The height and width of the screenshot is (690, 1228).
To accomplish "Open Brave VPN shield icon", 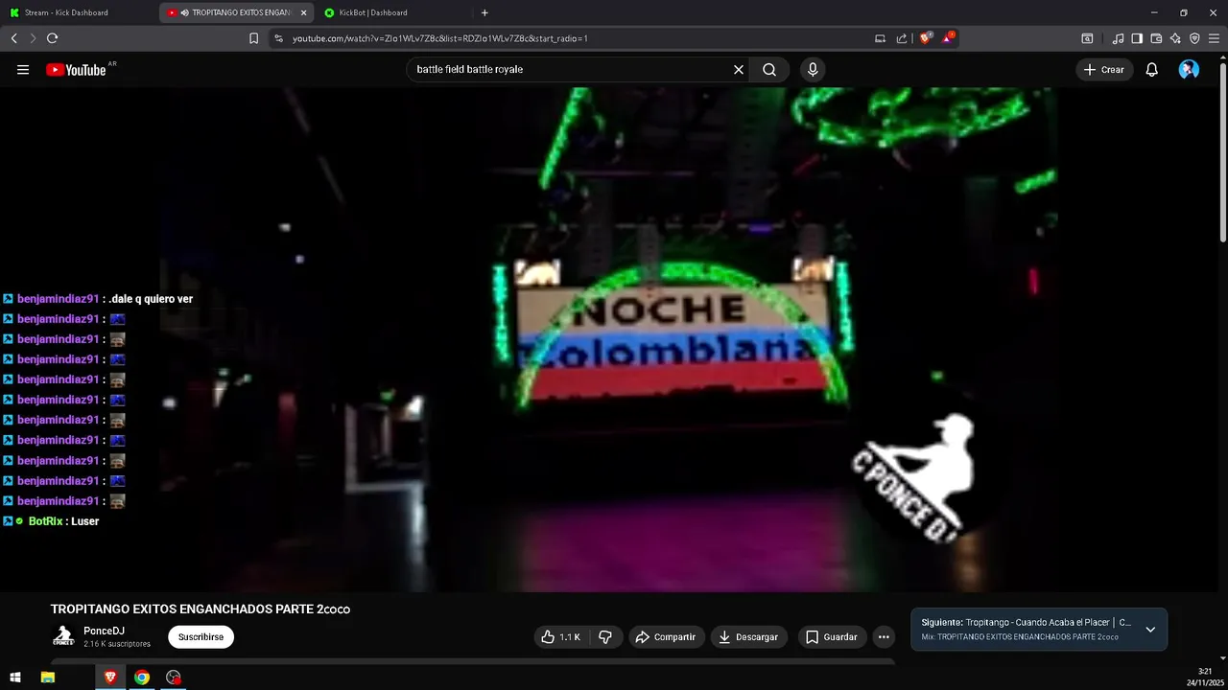I will click(x=1194, y=38).
